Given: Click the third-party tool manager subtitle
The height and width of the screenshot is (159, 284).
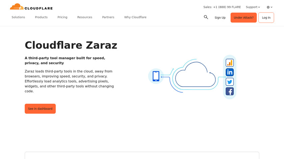Looking at the screenshot, I should coord(65,60).
